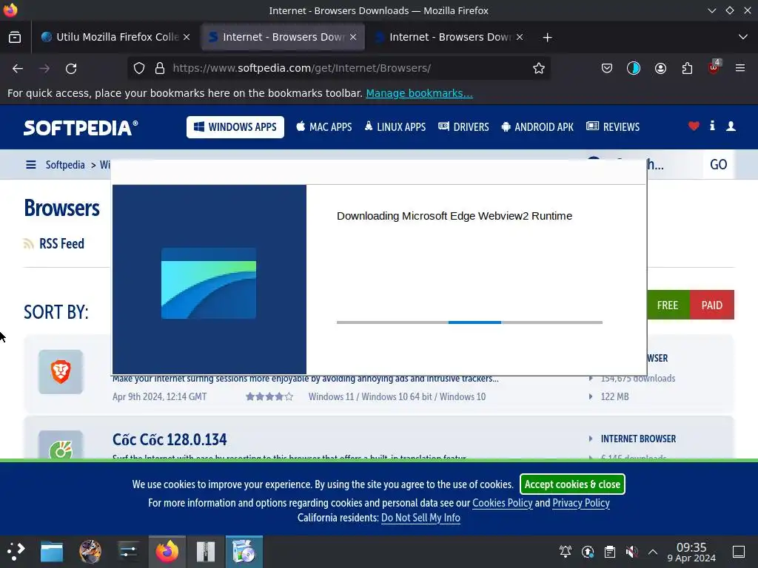This screenshot has width=758, height=568.
Task: Open the Cốc Cốc 128.0.134 title link
Action: [x=170, y=439]
